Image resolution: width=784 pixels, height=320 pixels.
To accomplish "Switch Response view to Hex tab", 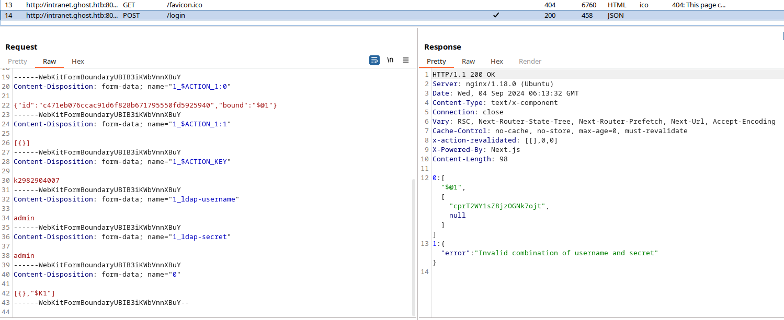I will (x=497, y=61).
